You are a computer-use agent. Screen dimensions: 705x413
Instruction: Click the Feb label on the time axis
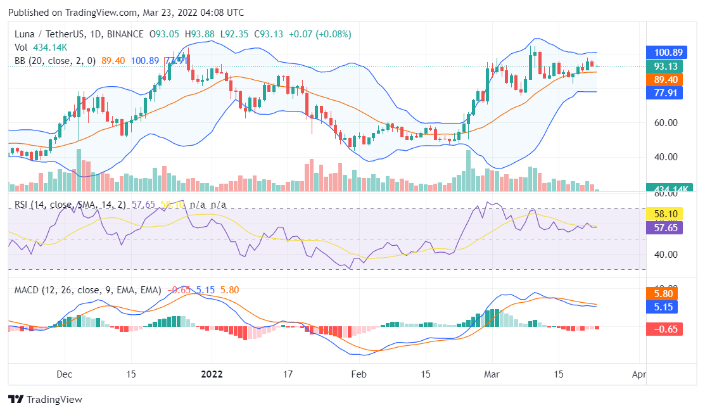(359, 374)
